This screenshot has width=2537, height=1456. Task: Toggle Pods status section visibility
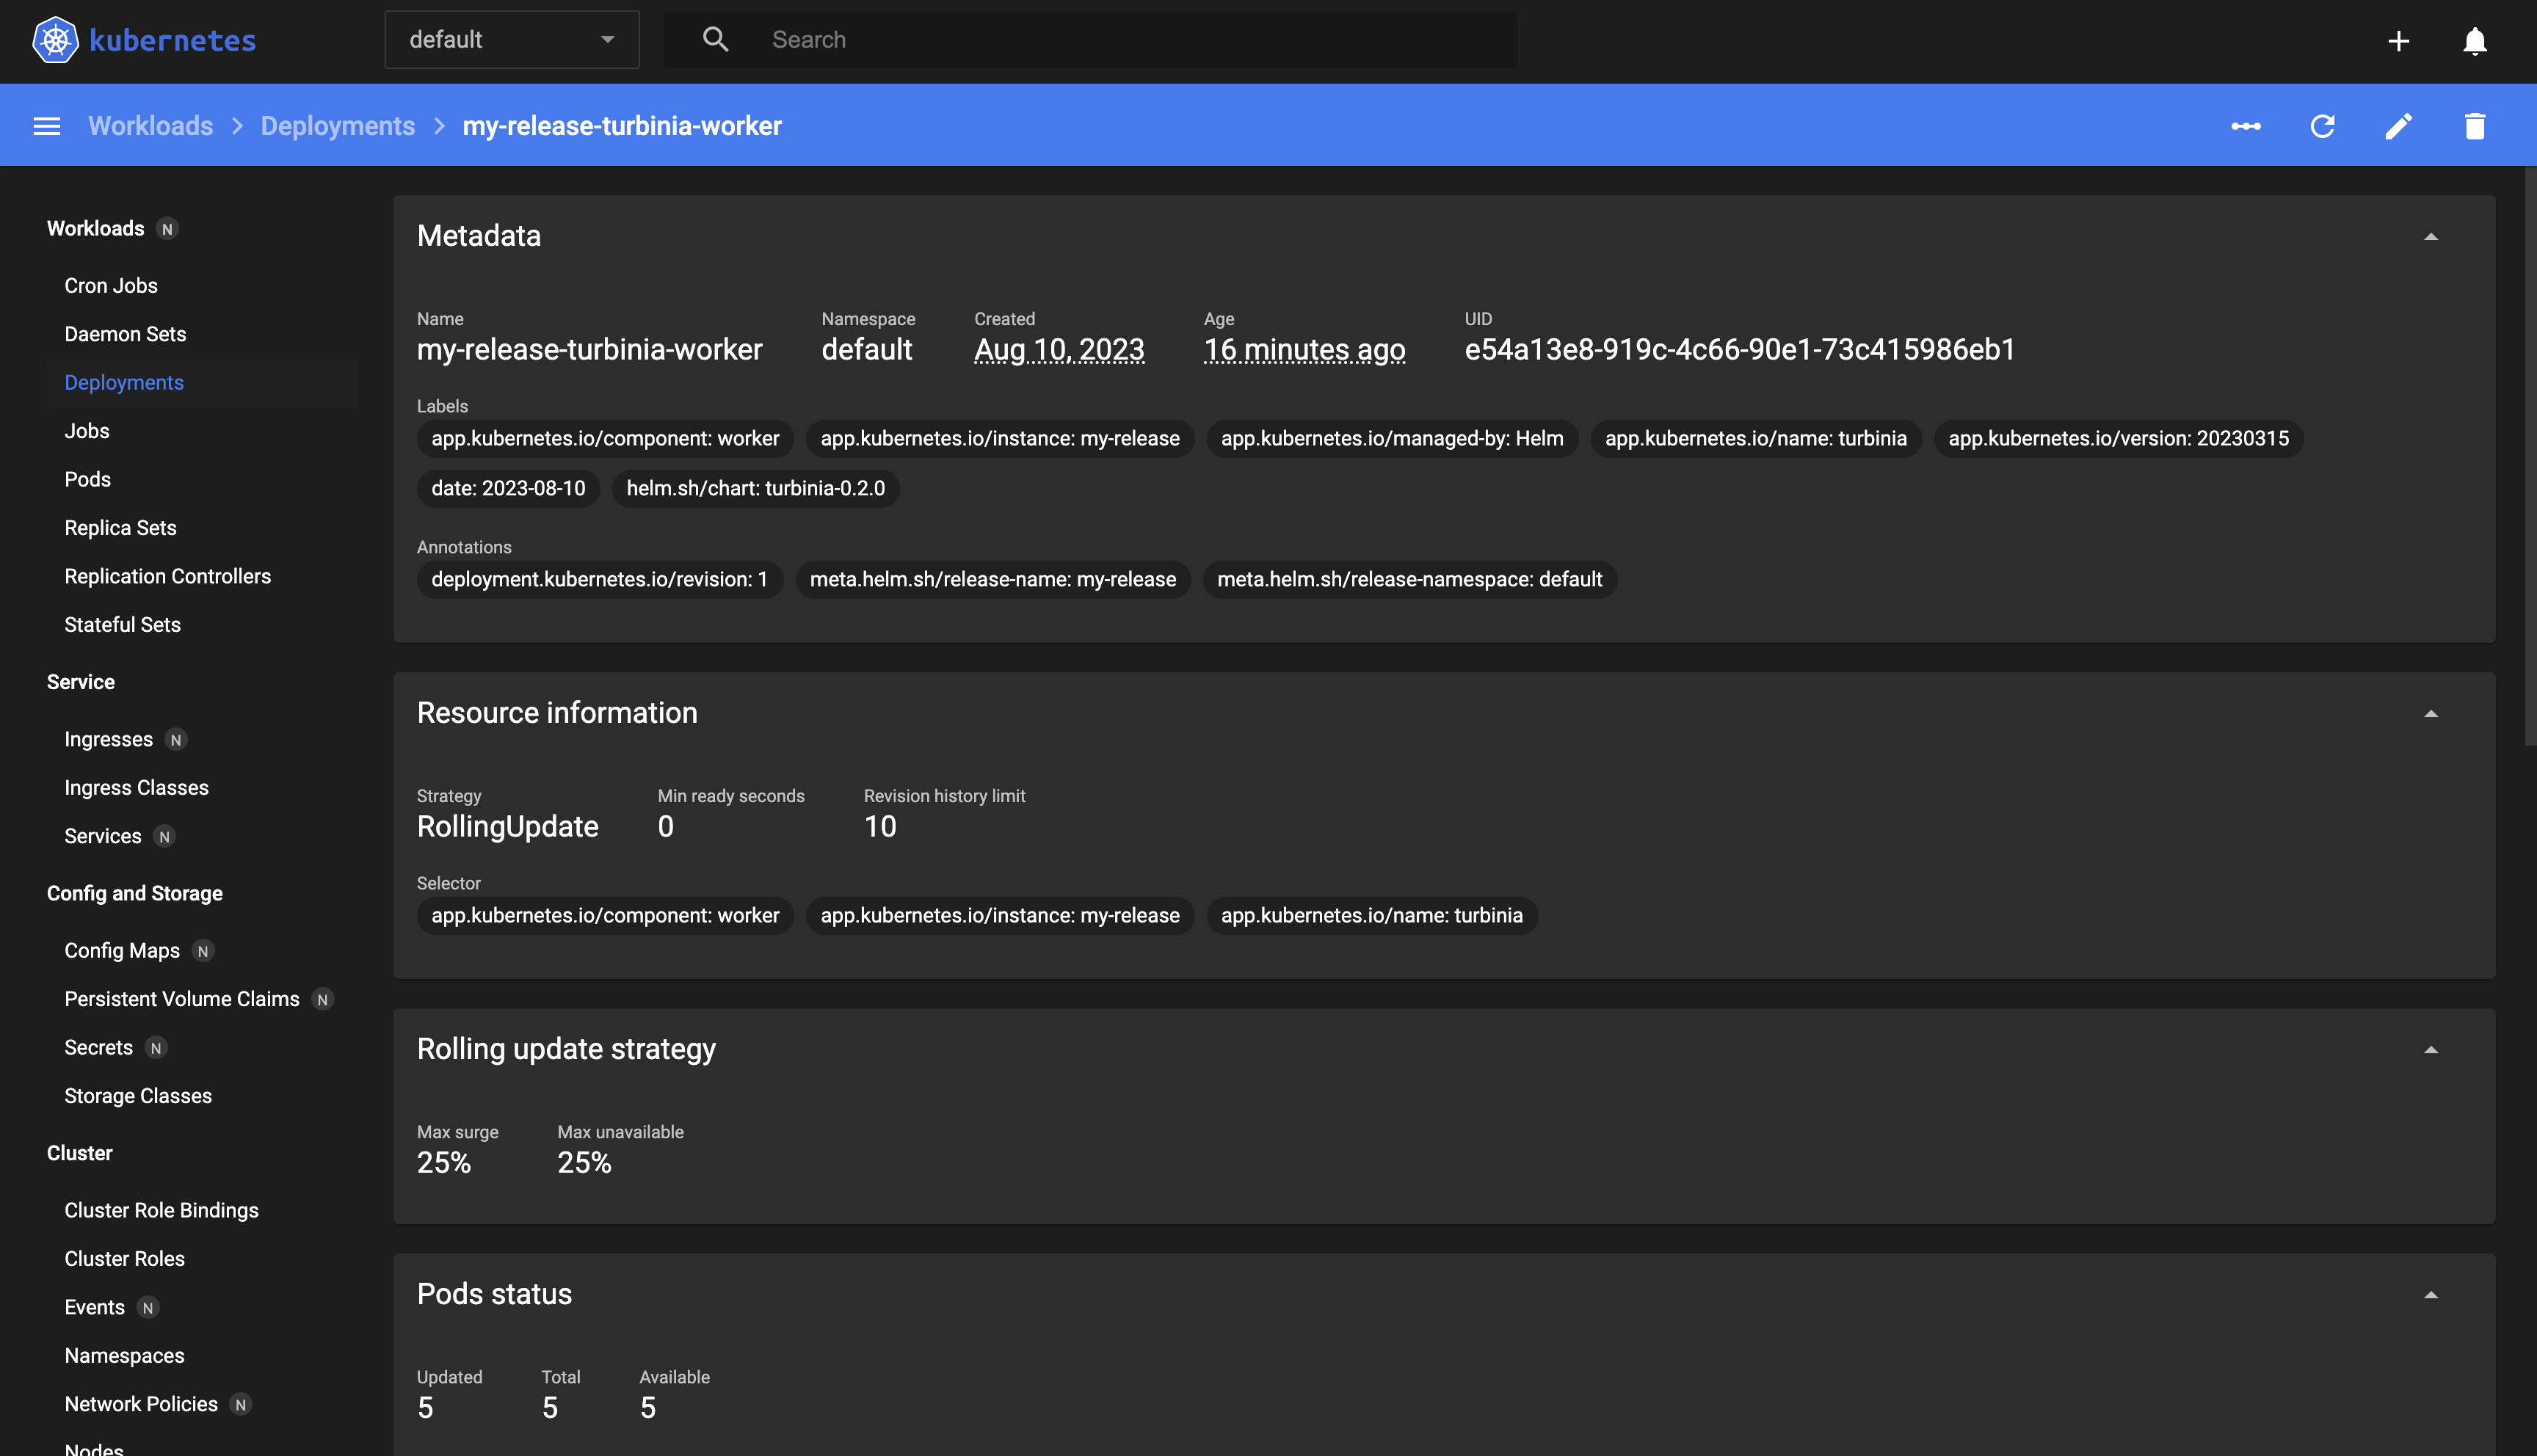2433,1294
